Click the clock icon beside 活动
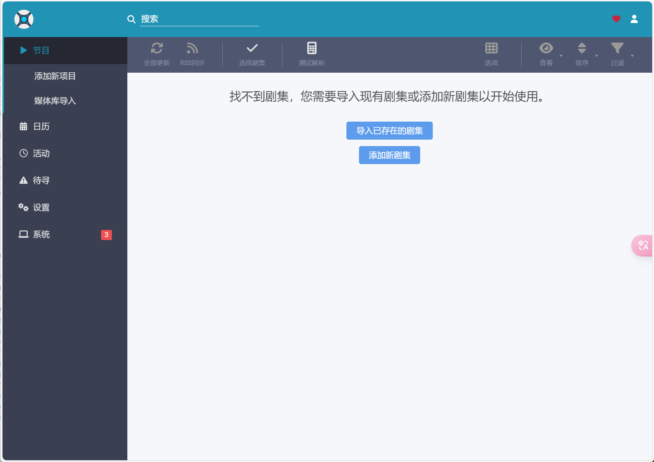This screenshot has width=654, height=462. click(23, 153)
